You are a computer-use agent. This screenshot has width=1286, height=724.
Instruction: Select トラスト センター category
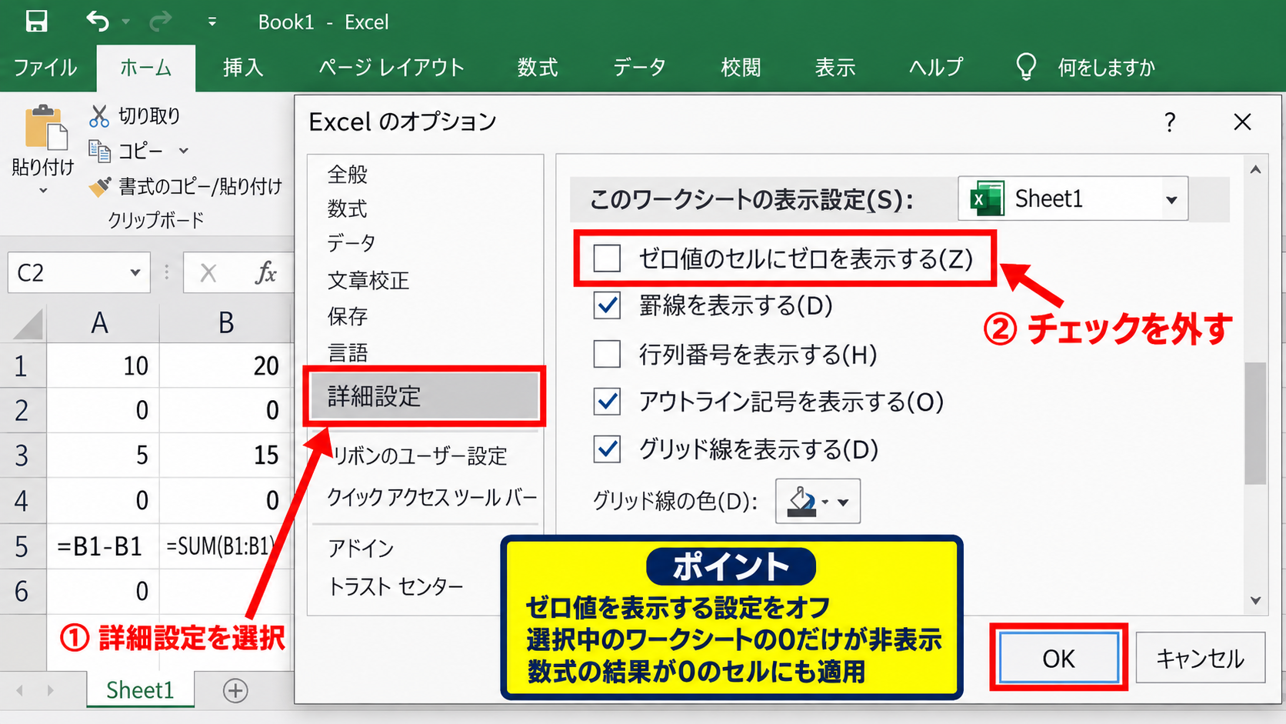point(395,587)
